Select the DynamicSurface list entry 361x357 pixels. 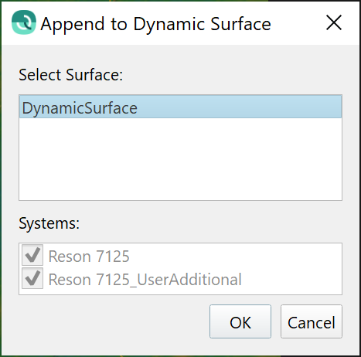pyautogui.click(x=180, y=107)
